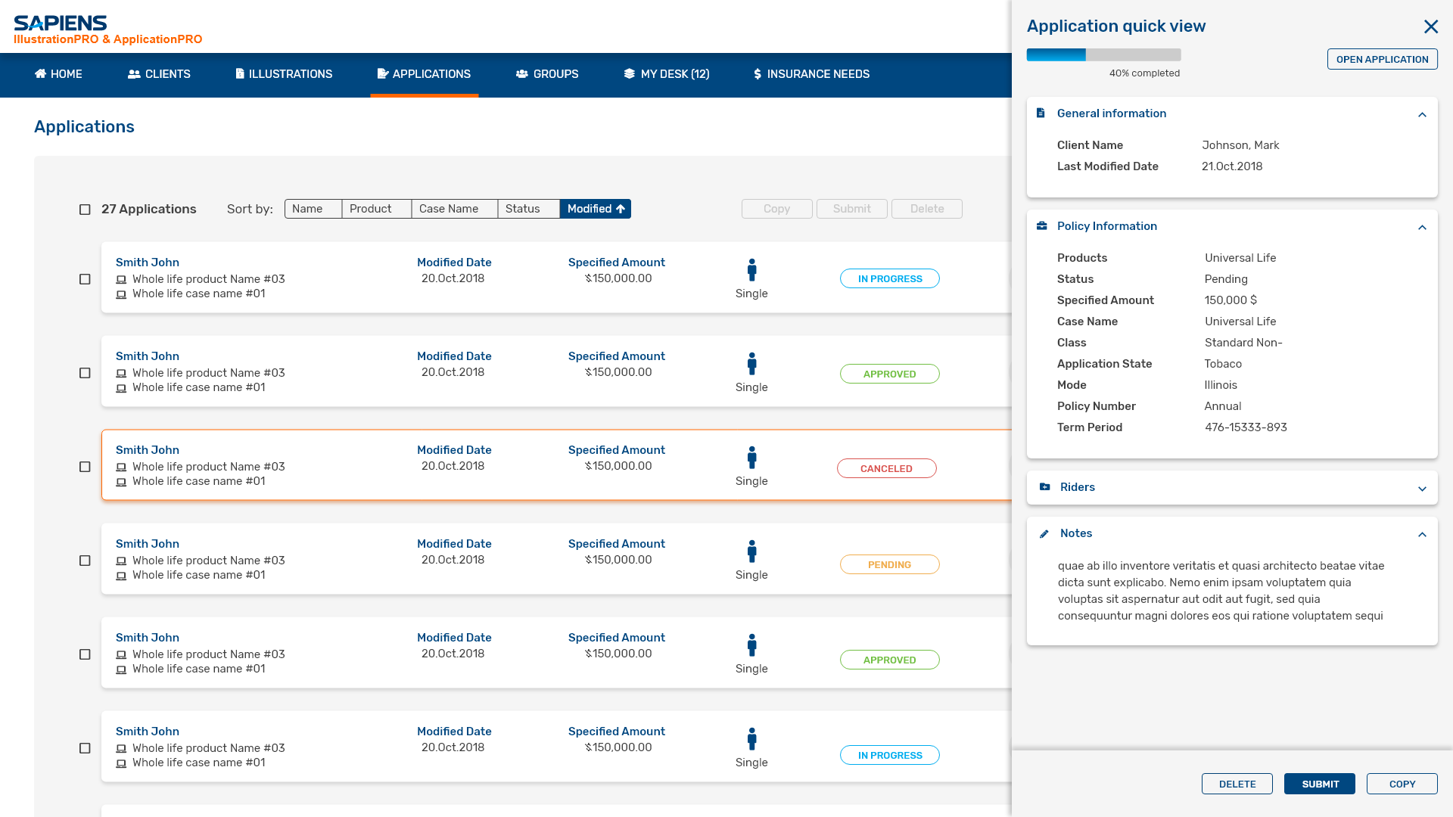Expand the Riders section chevron

click(x=1422, y=489)
